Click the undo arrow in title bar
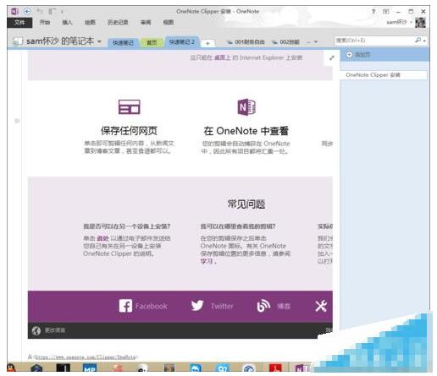 (40, 11)
